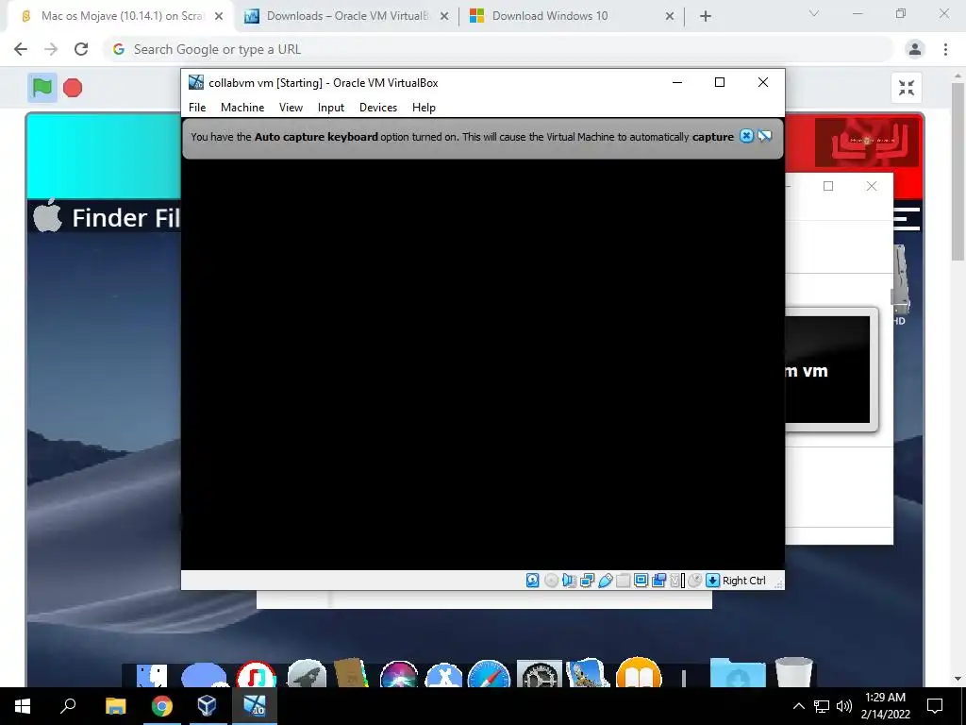Screen dimensions: 966x725
Task: Click the network adapters indicator in VirtualBox status bar
Action: pos(587,581)
